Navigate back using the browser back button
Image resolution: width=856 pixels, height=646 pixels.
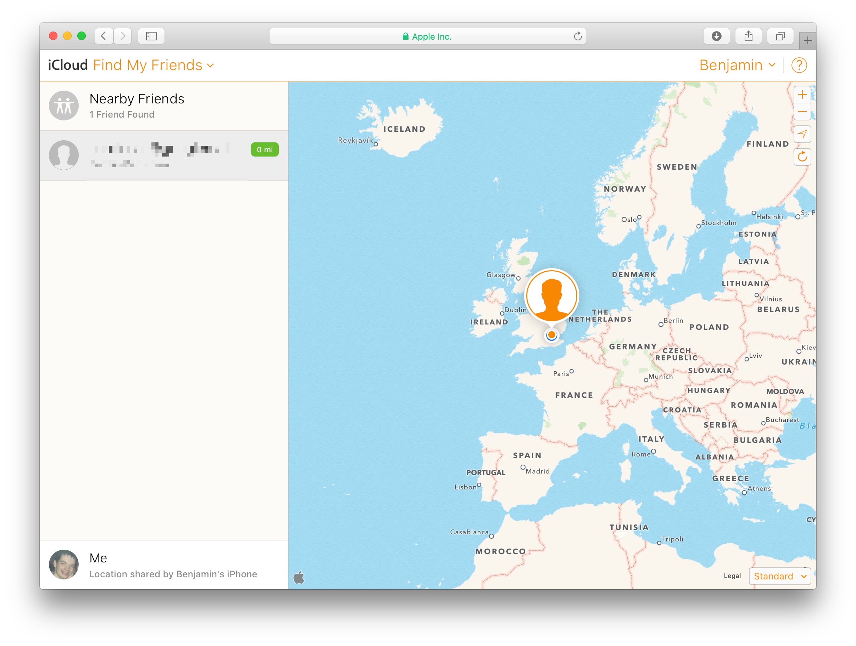coord(103,36)
